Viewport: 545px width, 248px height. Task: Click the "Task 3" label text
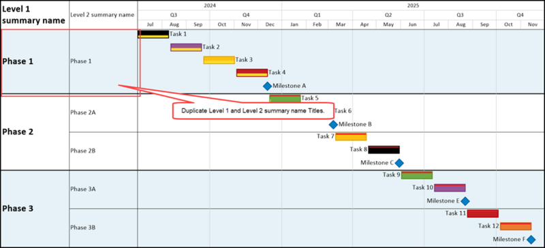[x=244, y=60]
